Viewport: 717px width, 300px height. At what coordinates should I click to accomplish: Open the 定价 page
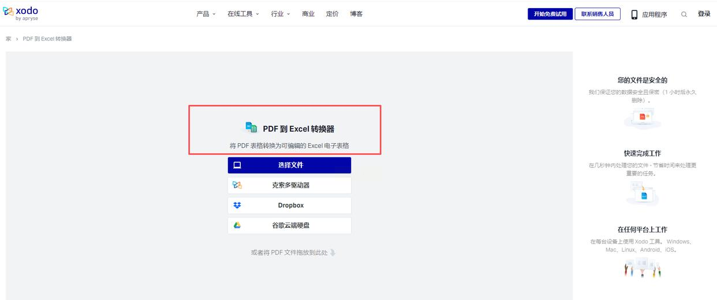click(333, 14)
